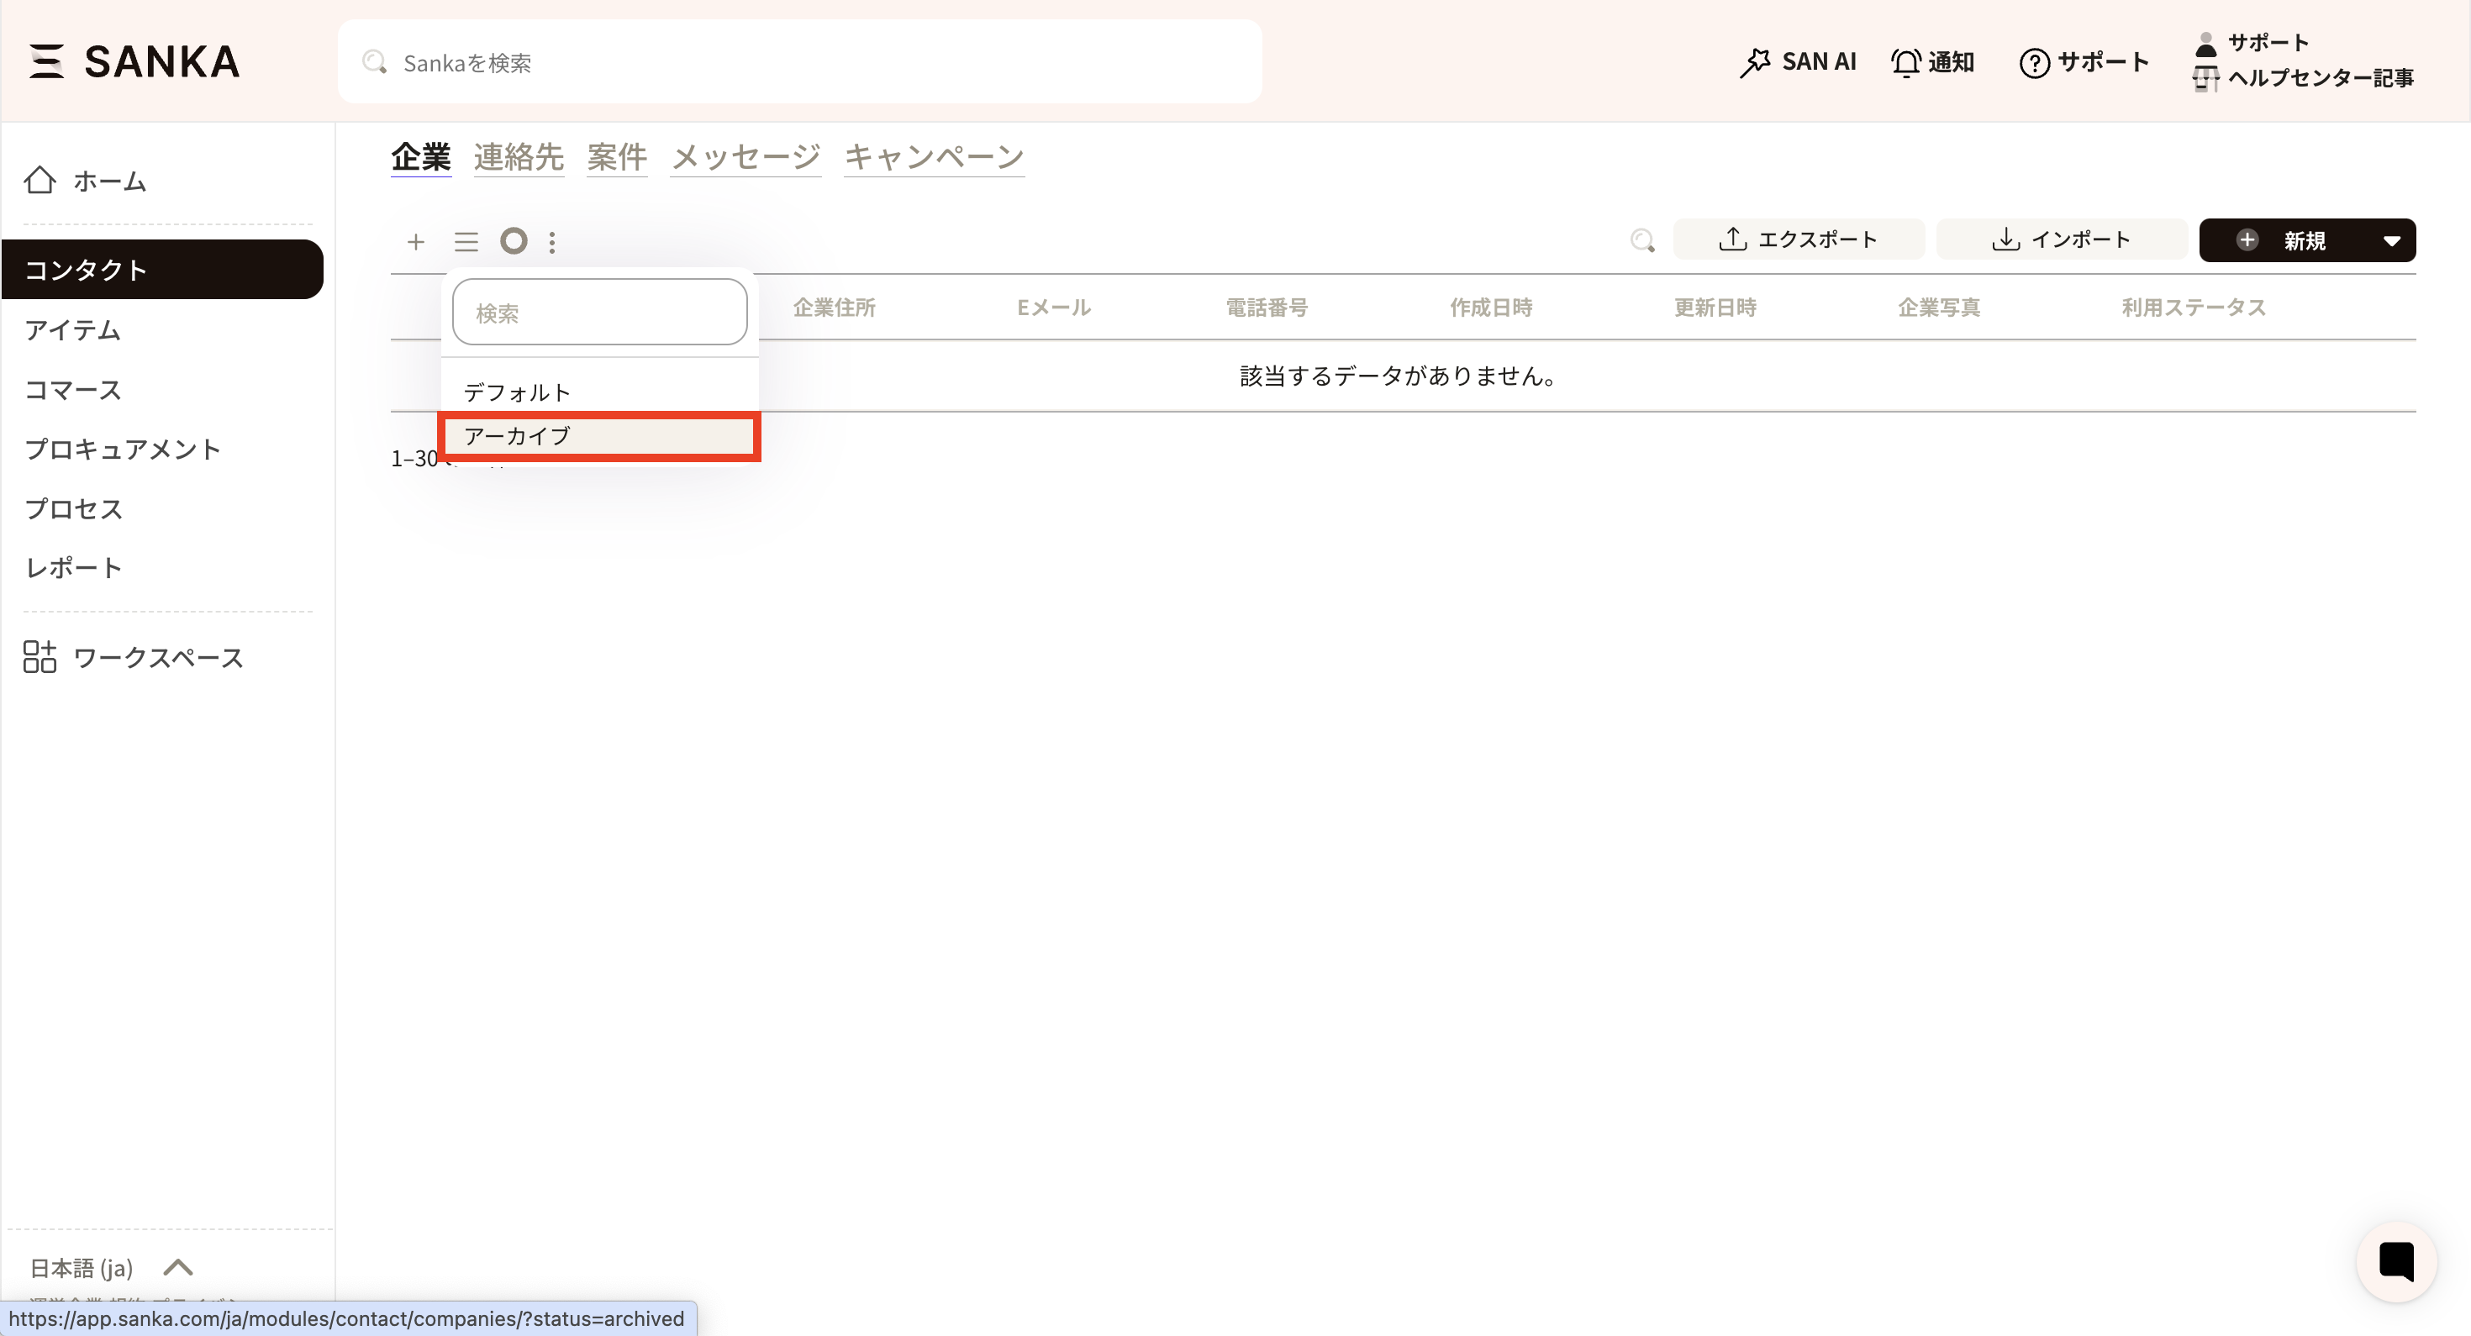The image size is (2471, 1336).
Task: Click the 検索 field in dropdown
Action: [x=599, y=313]
